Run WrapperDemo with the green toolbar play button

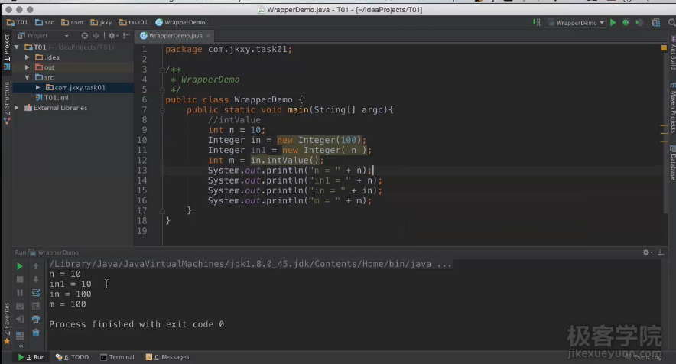(x=613, y=23)
